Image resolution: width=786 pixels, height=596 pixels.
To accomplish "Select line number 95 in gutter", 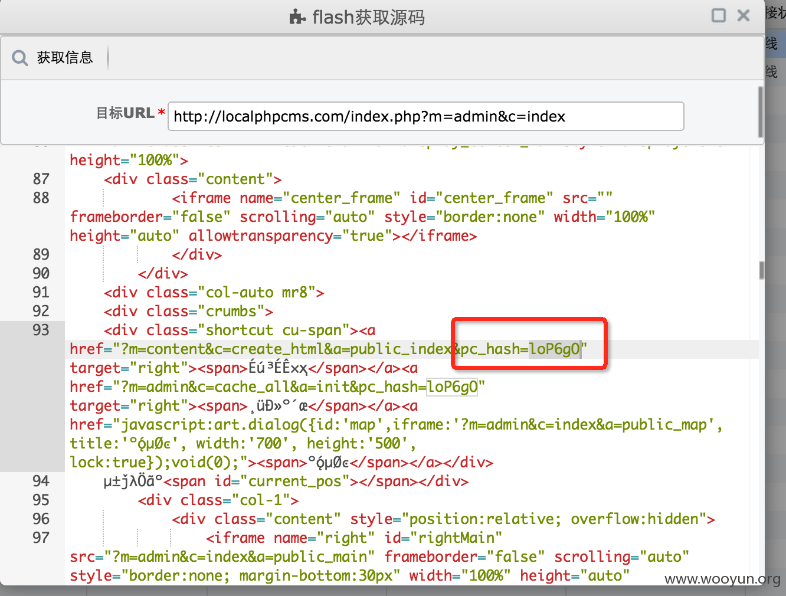I will click(x=41, y=500).
